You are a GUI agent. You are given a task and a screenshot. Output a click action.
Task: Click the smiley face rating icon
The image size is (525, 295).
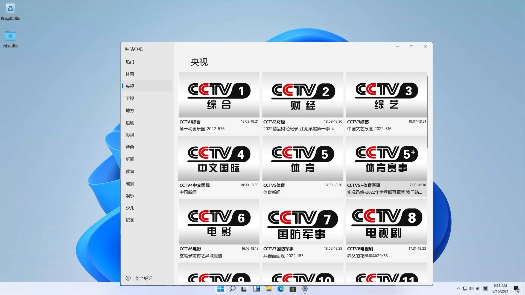[128, 278]
